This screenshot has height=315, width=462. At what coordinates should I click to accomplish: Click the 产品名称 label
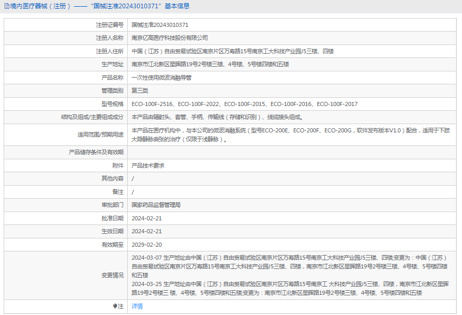coord(113,78)
